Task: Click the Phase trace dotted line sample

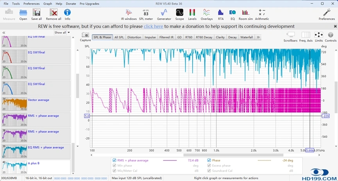Action: coord(264,160)
